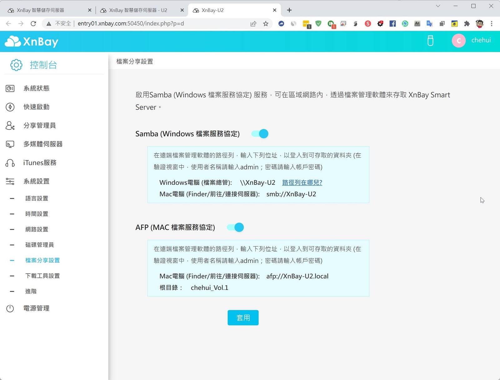The image size is (500, 380).
Task: Open 分享管理員 share manager
Action: [x=39, y=125]
